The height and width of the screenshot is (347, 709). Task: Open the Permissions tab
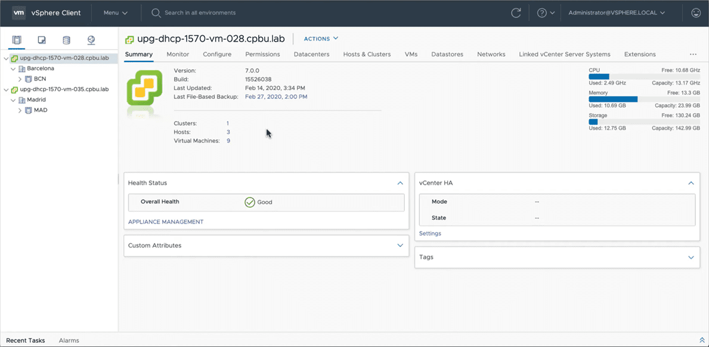262,54
